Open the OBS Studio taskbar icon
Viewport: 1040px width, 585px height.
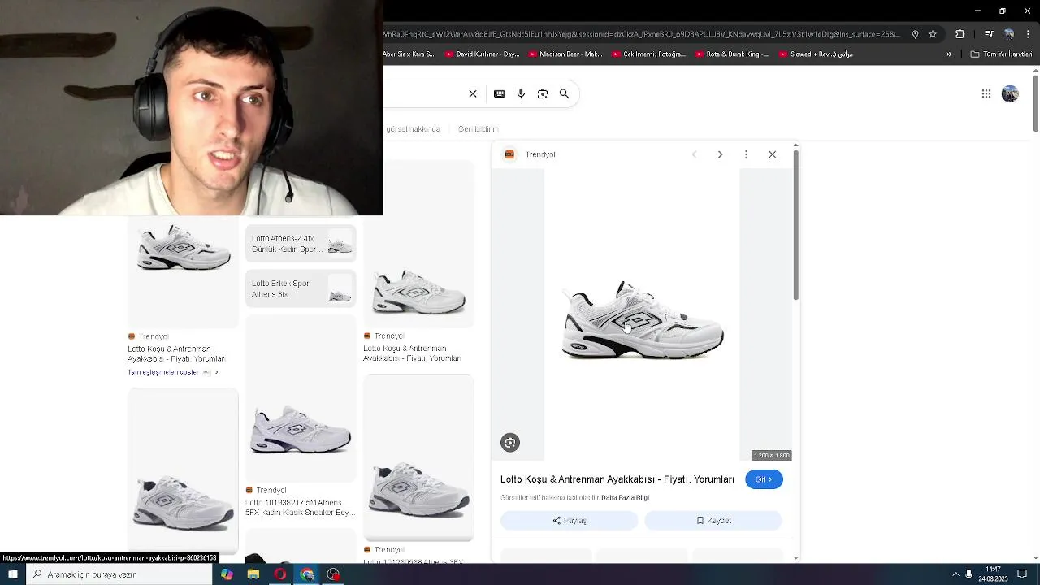pos(333,574)
